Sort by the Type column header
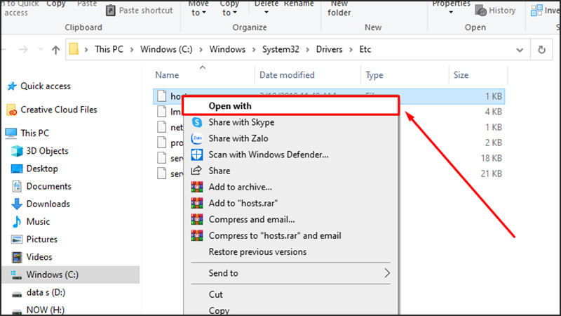This screenshot has width=561, height=316. click(374, 75)
